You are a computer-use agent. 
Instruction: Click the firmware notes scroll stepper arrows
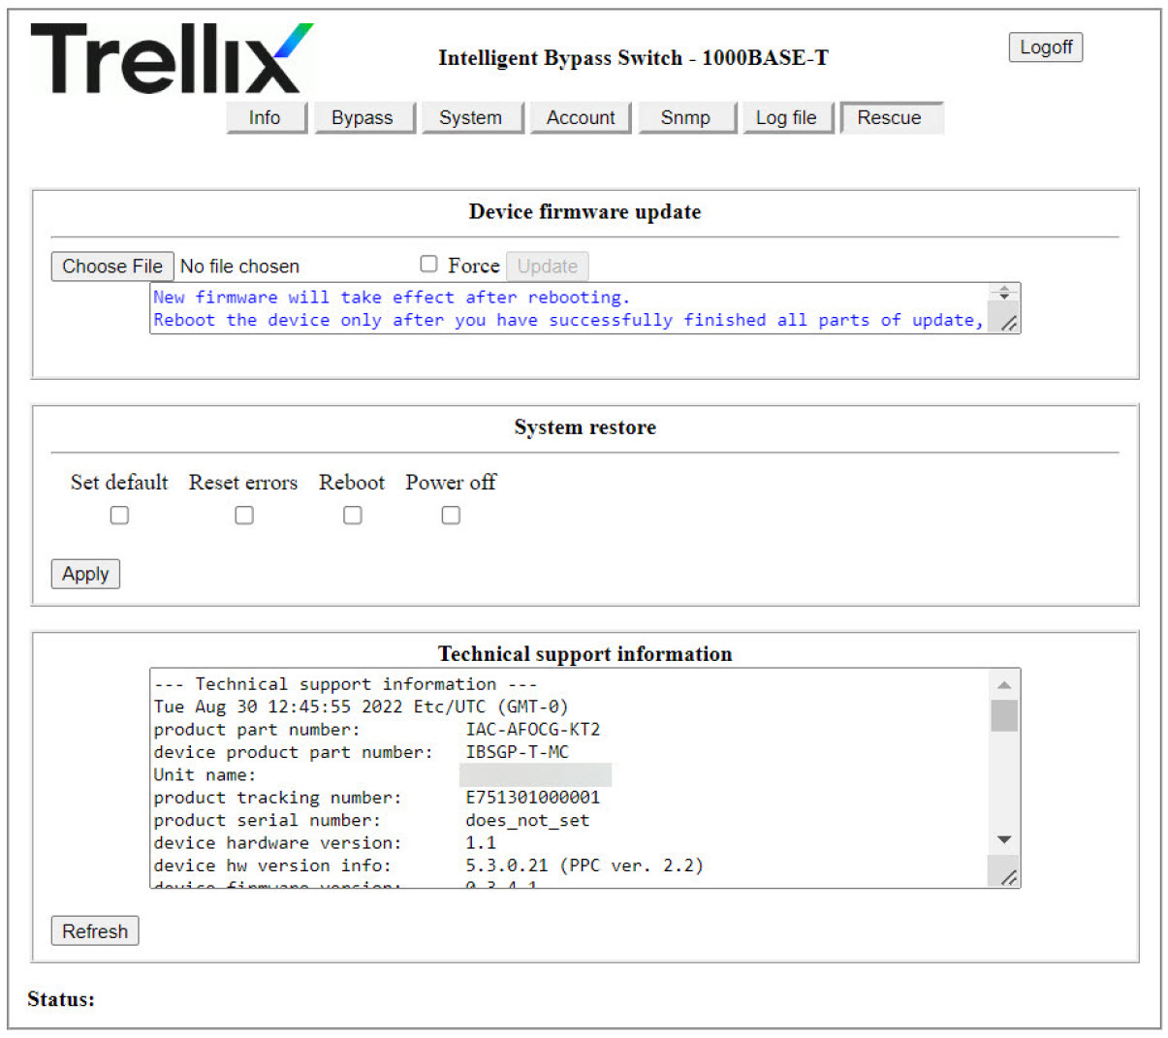click(1004, 292)
